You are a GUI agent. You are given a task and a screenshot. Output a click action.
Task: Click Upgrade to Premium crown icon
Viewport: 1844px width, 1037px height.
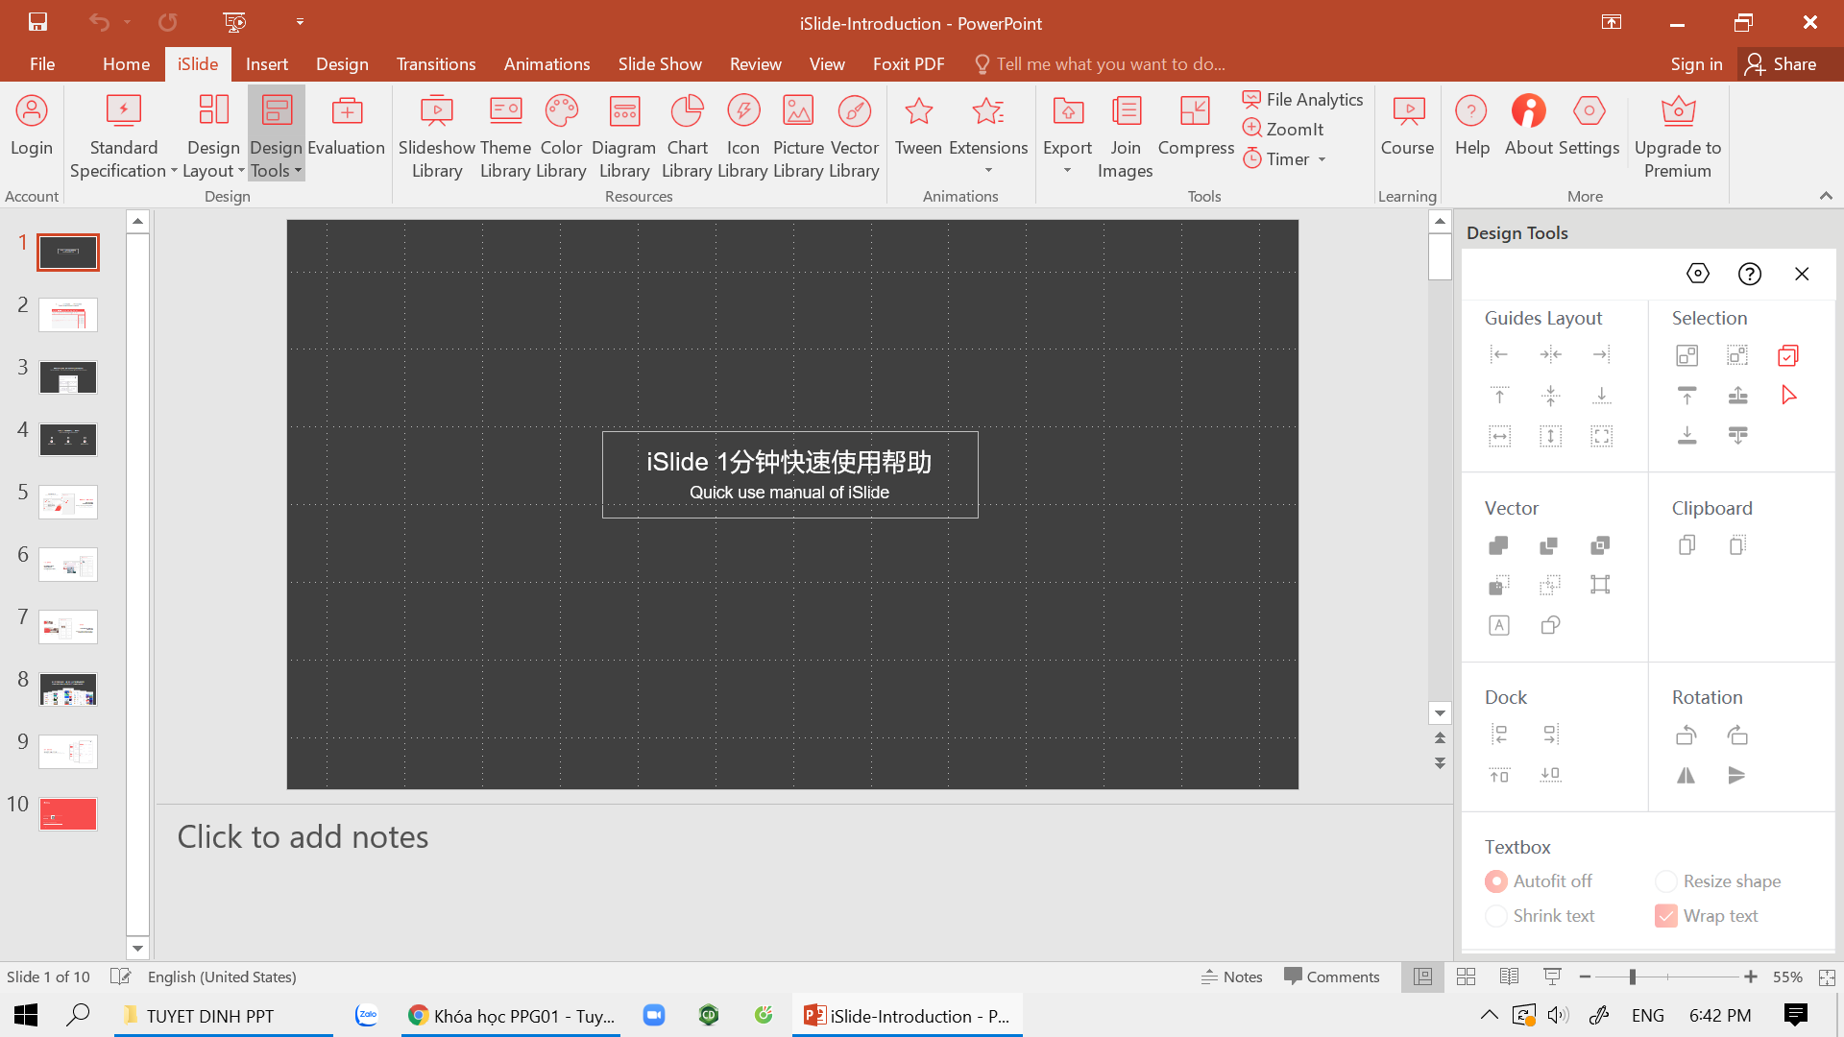click(x=1678, y=111)
